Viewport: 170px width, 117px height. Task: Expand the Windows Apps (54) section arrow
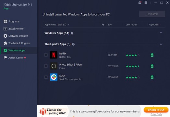(x=161, y=33)
